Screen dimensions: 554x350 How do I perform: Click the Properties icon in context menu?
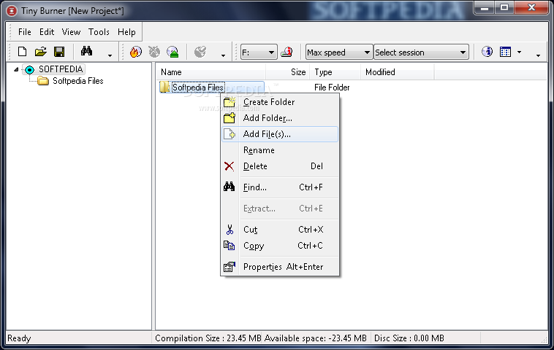229,267
